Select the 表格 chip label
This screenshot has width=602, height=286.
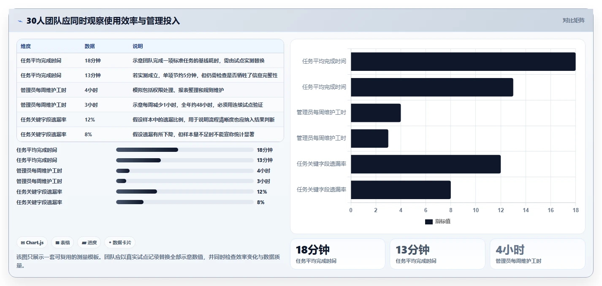(65, 243)
